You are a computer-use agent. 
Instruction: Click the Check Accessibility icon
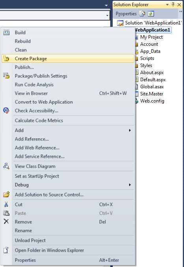click(6, 110)
